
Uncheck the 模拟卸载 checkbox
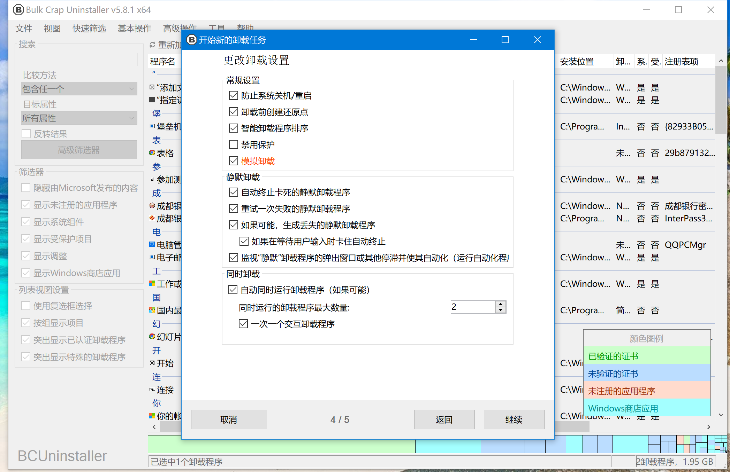point(233,161)
